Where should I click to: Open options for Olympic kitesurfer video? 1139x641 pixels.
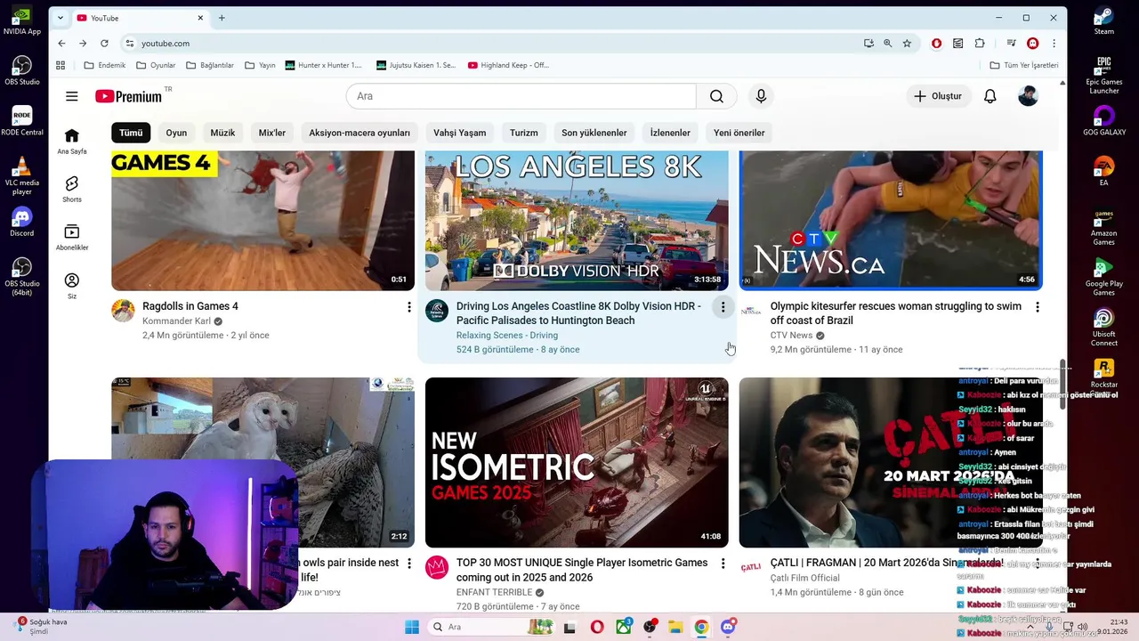pos(1037,307)
